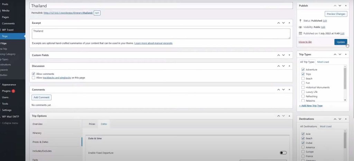Click the Excerpt text area

pyautogui.click(x=161, y=34)
